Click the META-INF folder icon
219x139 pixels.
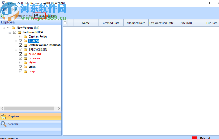click(25, 54)
